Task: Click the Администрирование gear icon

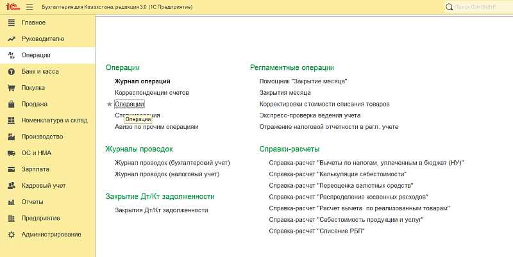Action: (x=10, y=235)
